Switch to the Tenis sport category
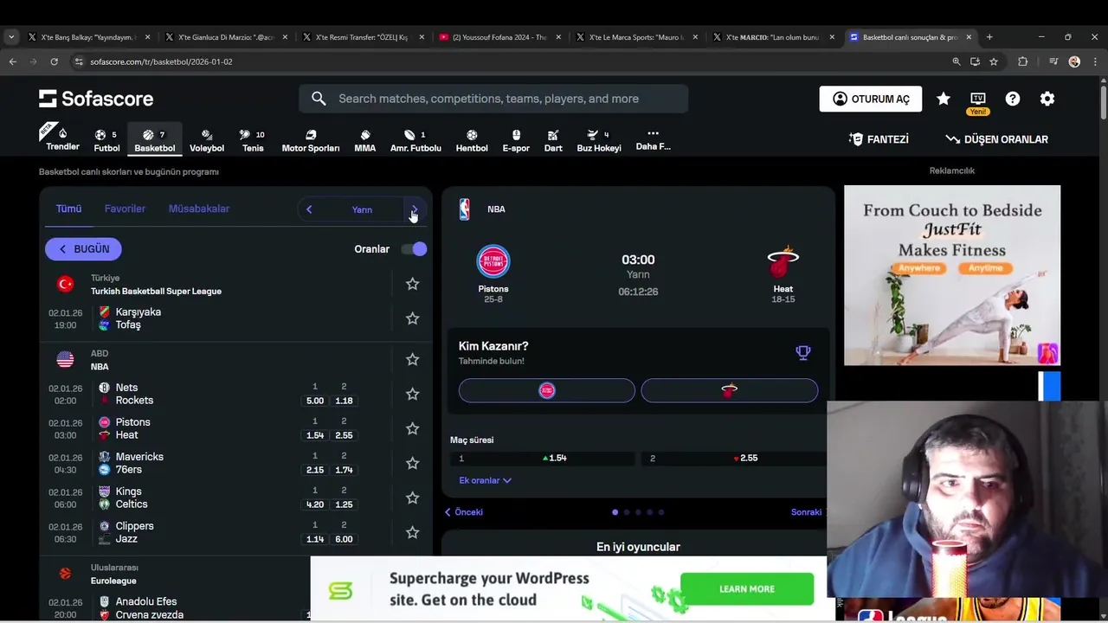Image resolution: width=1108 pixels, height=623 pixels. click(x=253, y=140)
